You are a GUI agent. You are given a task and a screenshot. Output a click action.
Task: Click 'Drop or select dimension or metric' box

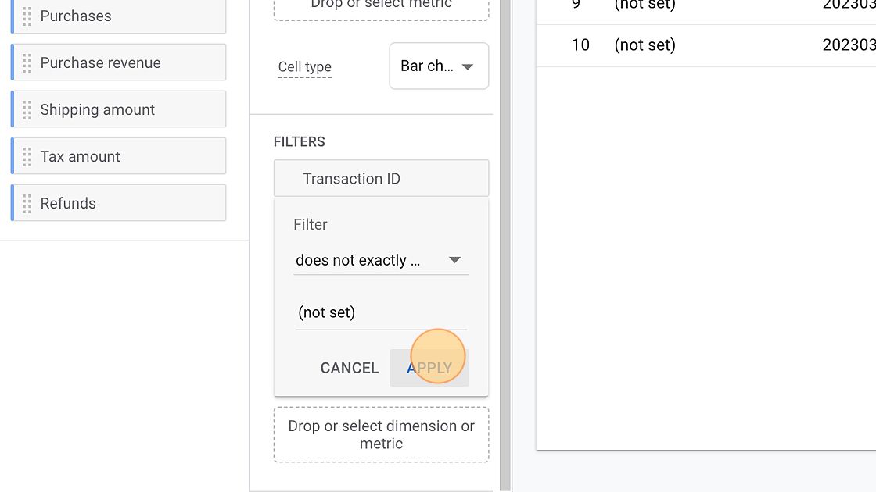click(381, 434)
